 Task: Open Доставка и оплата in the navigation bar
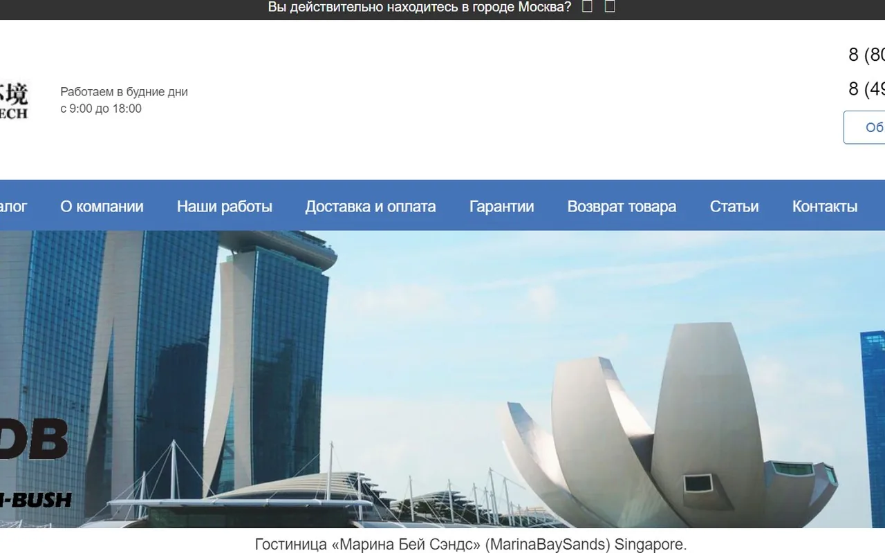[371, 207]
